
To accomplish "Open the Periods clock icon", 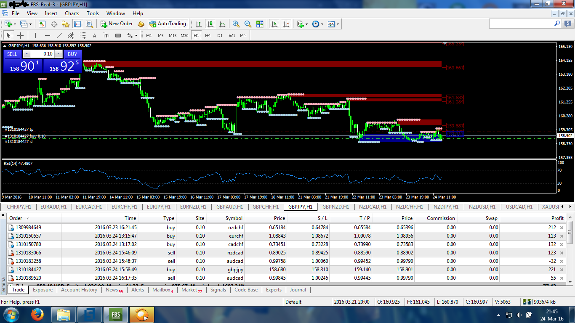I will point(316,24).
